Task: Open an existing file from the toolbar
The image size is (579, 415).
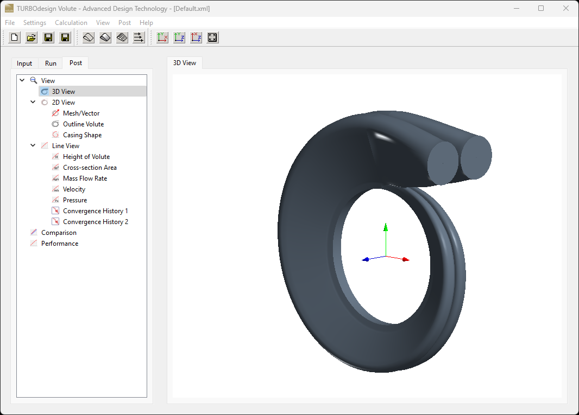Action: (x=31, y=37)
